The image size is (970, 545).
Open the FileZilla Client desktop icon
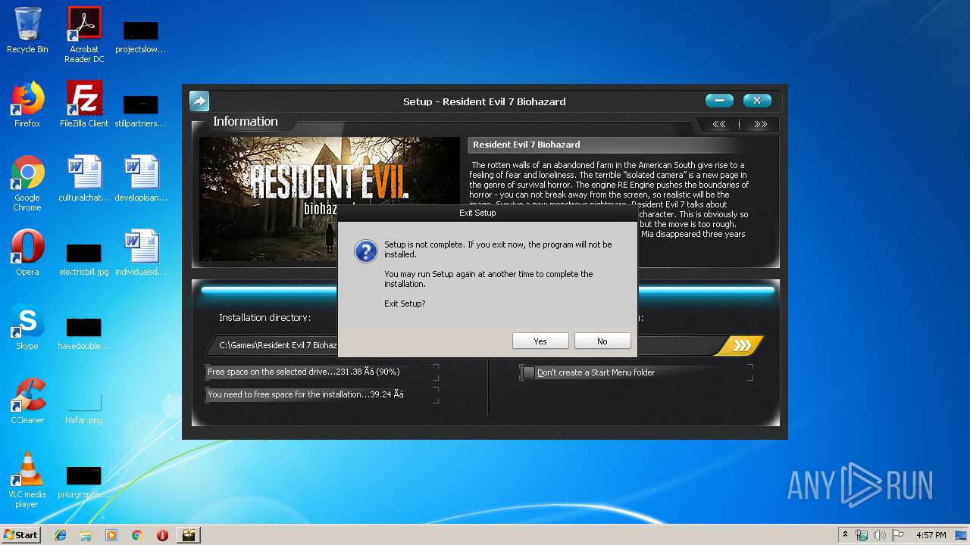(x=84, y=104)
